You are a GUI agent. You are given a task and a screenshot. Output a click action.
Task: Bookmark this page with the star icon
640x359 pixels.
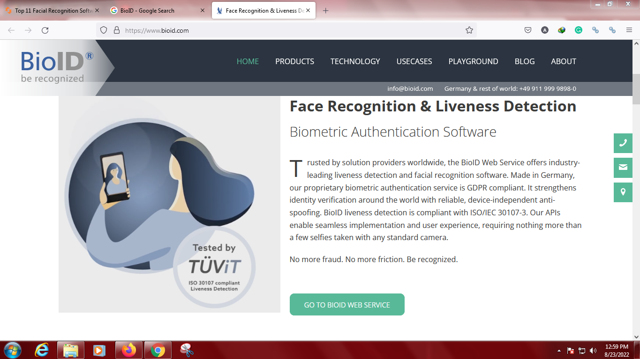coord(469,30)
